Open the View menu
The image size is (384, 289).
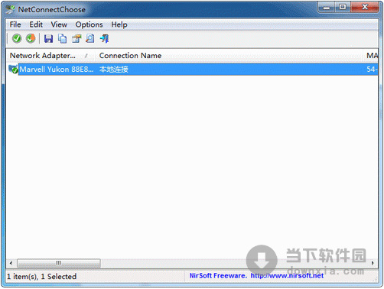click(x=59, y=24)
